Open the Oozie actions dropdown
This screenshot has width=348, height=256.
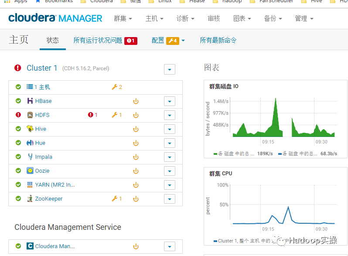point(170,171)
